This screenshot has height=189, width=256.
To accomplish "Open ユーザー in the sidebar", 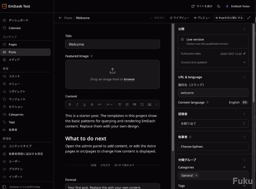I will point(25,161).
